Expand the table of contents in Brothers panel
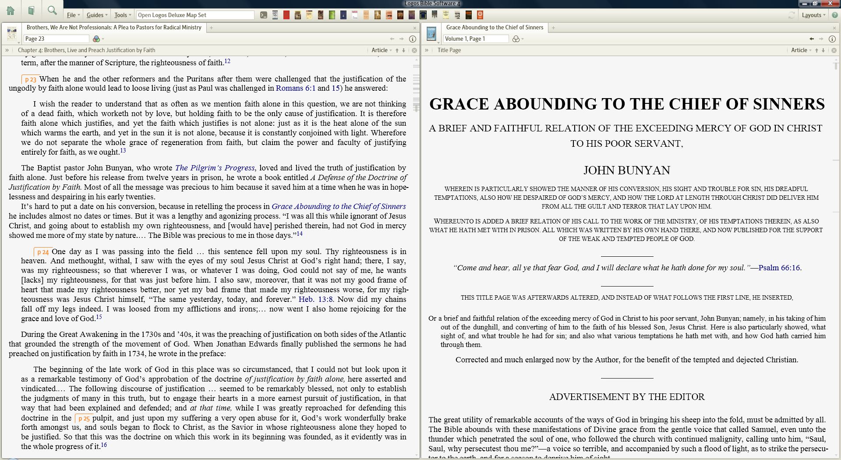841x460 pixels. click(x=7, y=50)
